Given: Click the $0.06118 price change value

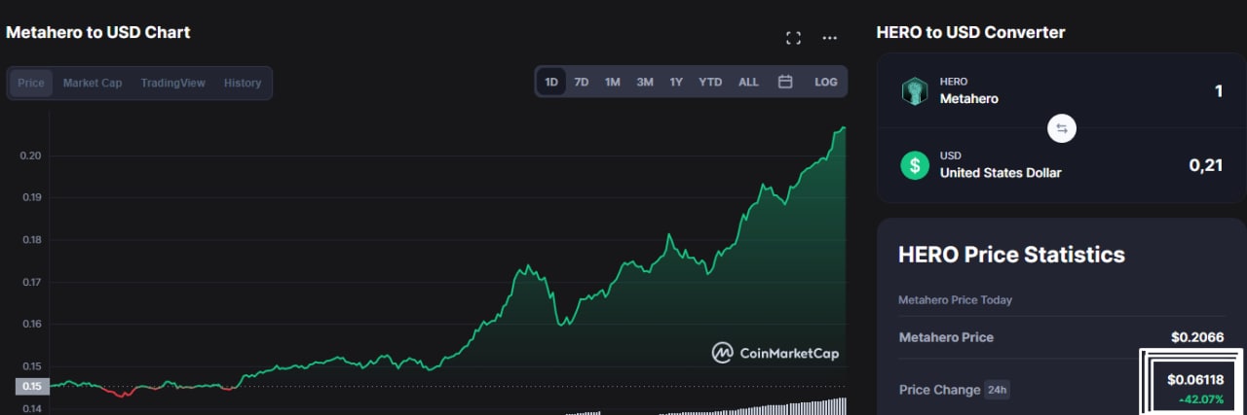Looking at the screenshot, I should pos(1195,379).
